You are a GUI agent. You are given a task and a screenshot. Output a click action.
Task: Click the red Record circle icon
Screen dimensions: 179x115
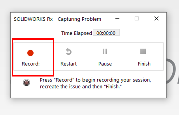30,53
